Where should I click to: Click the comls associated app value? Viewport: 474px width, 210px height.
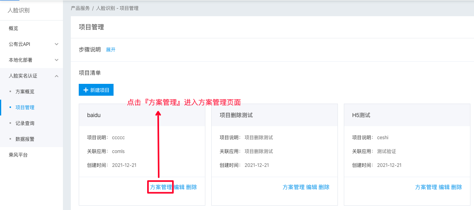(x=118, y=151)
